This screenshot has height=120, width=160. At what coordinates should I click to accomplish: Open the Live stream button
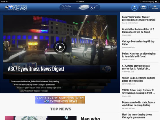click(x=134, y=8)
